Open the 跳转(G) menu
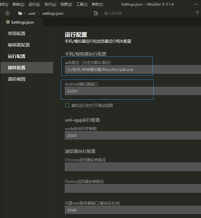 (18, 4)
